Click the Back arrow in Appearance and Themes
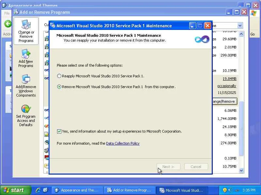Image resolution: width=261 pixels, height=195 pixels. [x=8, y=24]
